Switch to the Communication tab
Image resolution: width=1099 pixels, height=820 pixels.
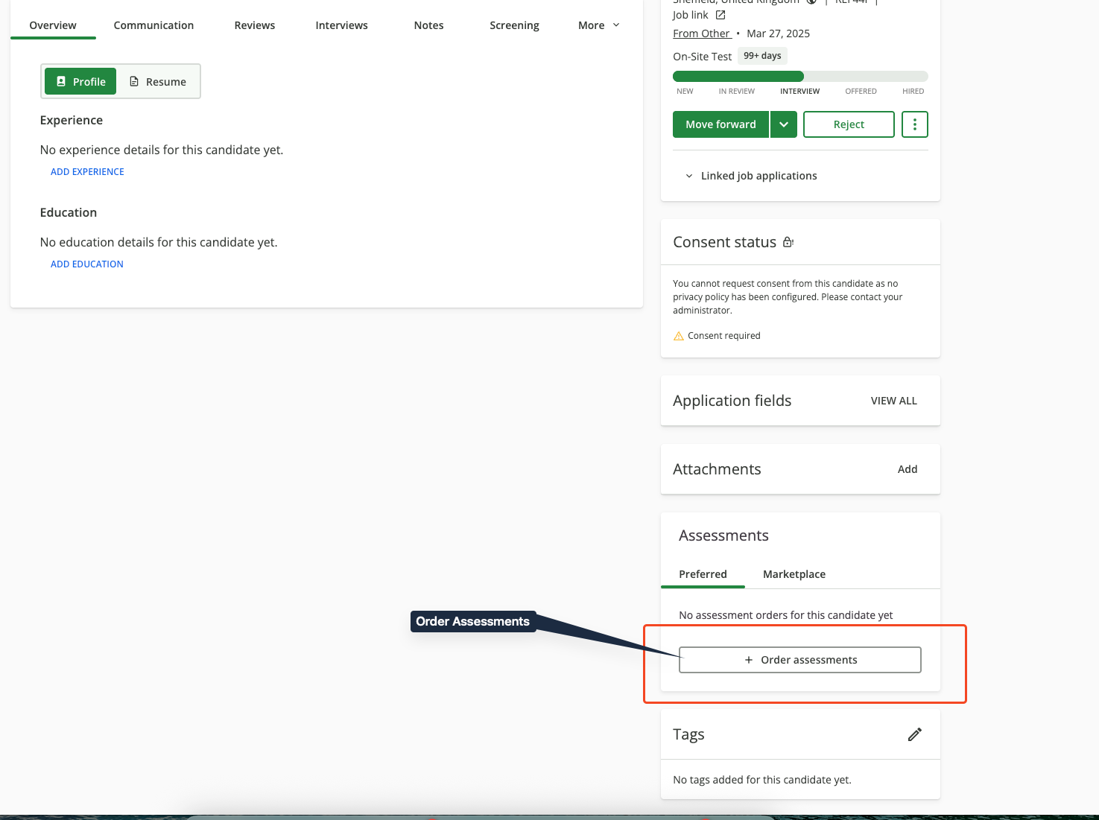pos(153,25)
